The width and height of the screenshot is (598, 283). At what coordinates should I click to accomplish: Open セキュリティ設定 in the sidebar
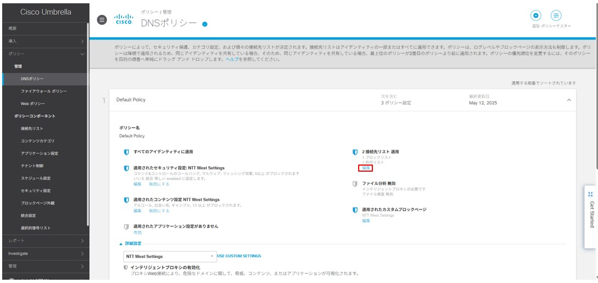pyautogui.click(x=36, y=191)
